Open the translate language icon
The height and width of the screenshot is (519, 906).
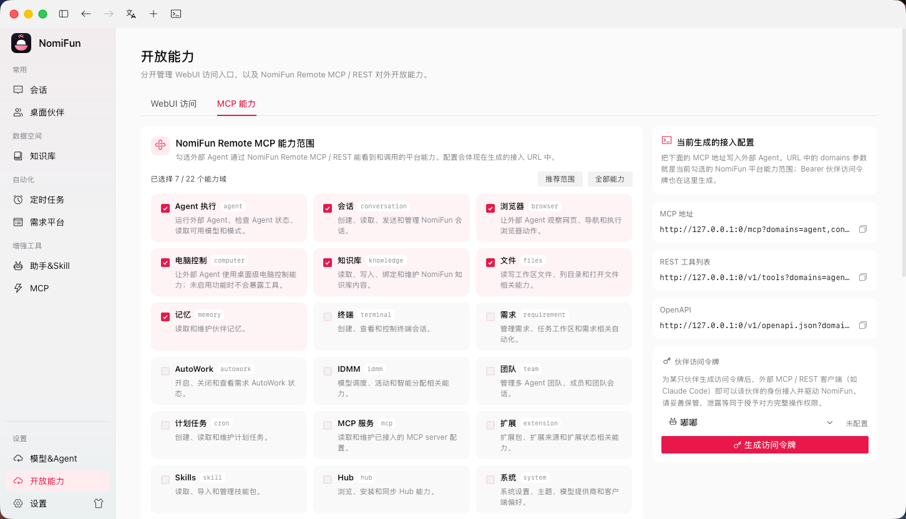131,14
